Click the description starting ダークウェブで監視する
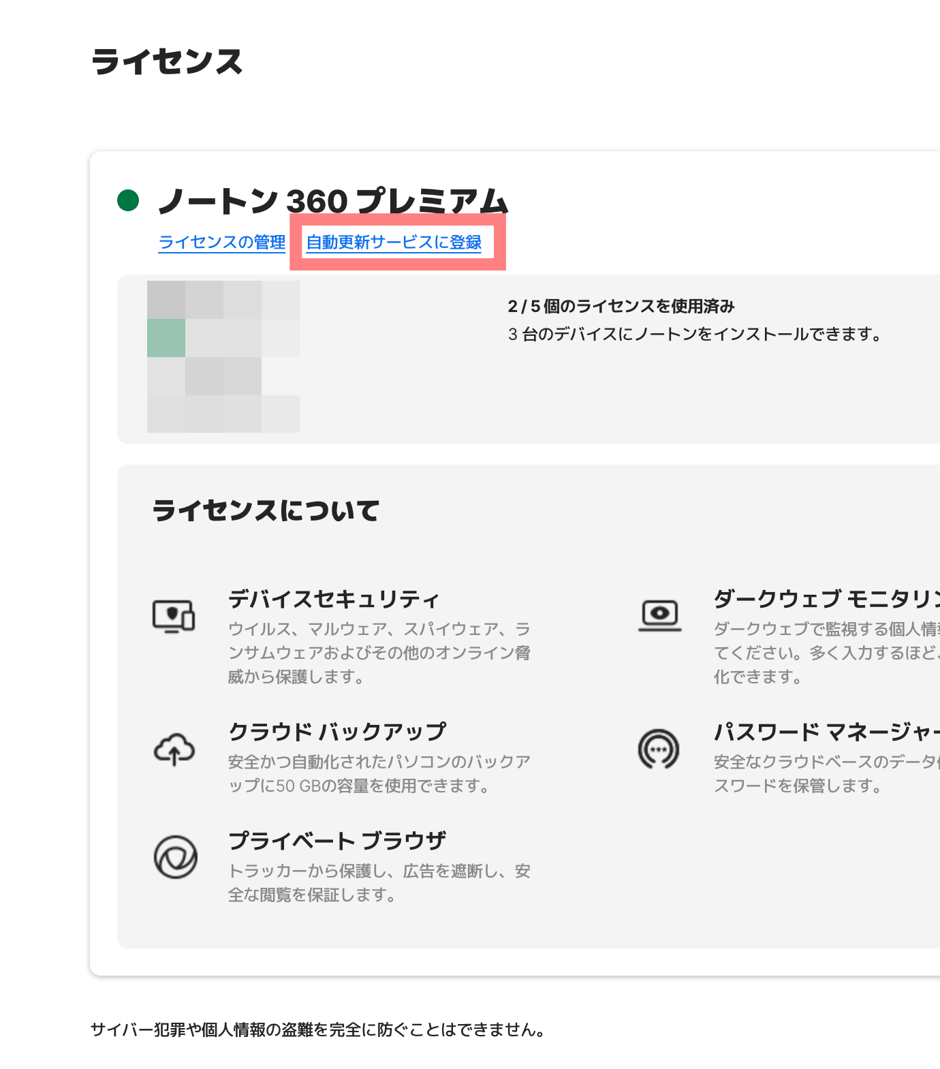This screenshot has height=1069, width=940. click(x=827, y=653)
